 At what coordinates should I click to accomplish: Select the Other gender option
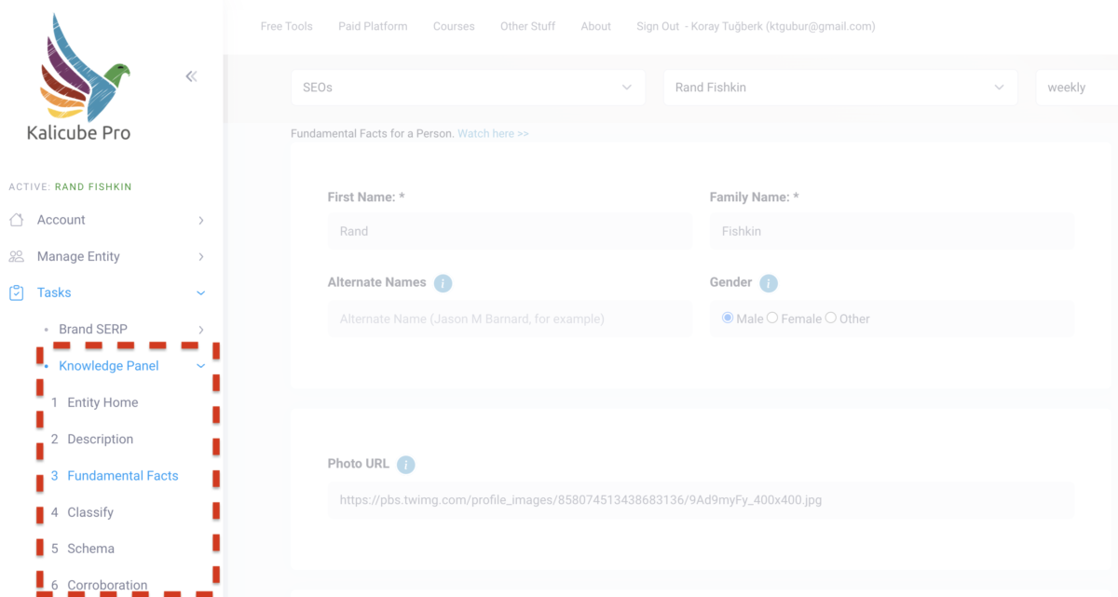click(830, 319)
